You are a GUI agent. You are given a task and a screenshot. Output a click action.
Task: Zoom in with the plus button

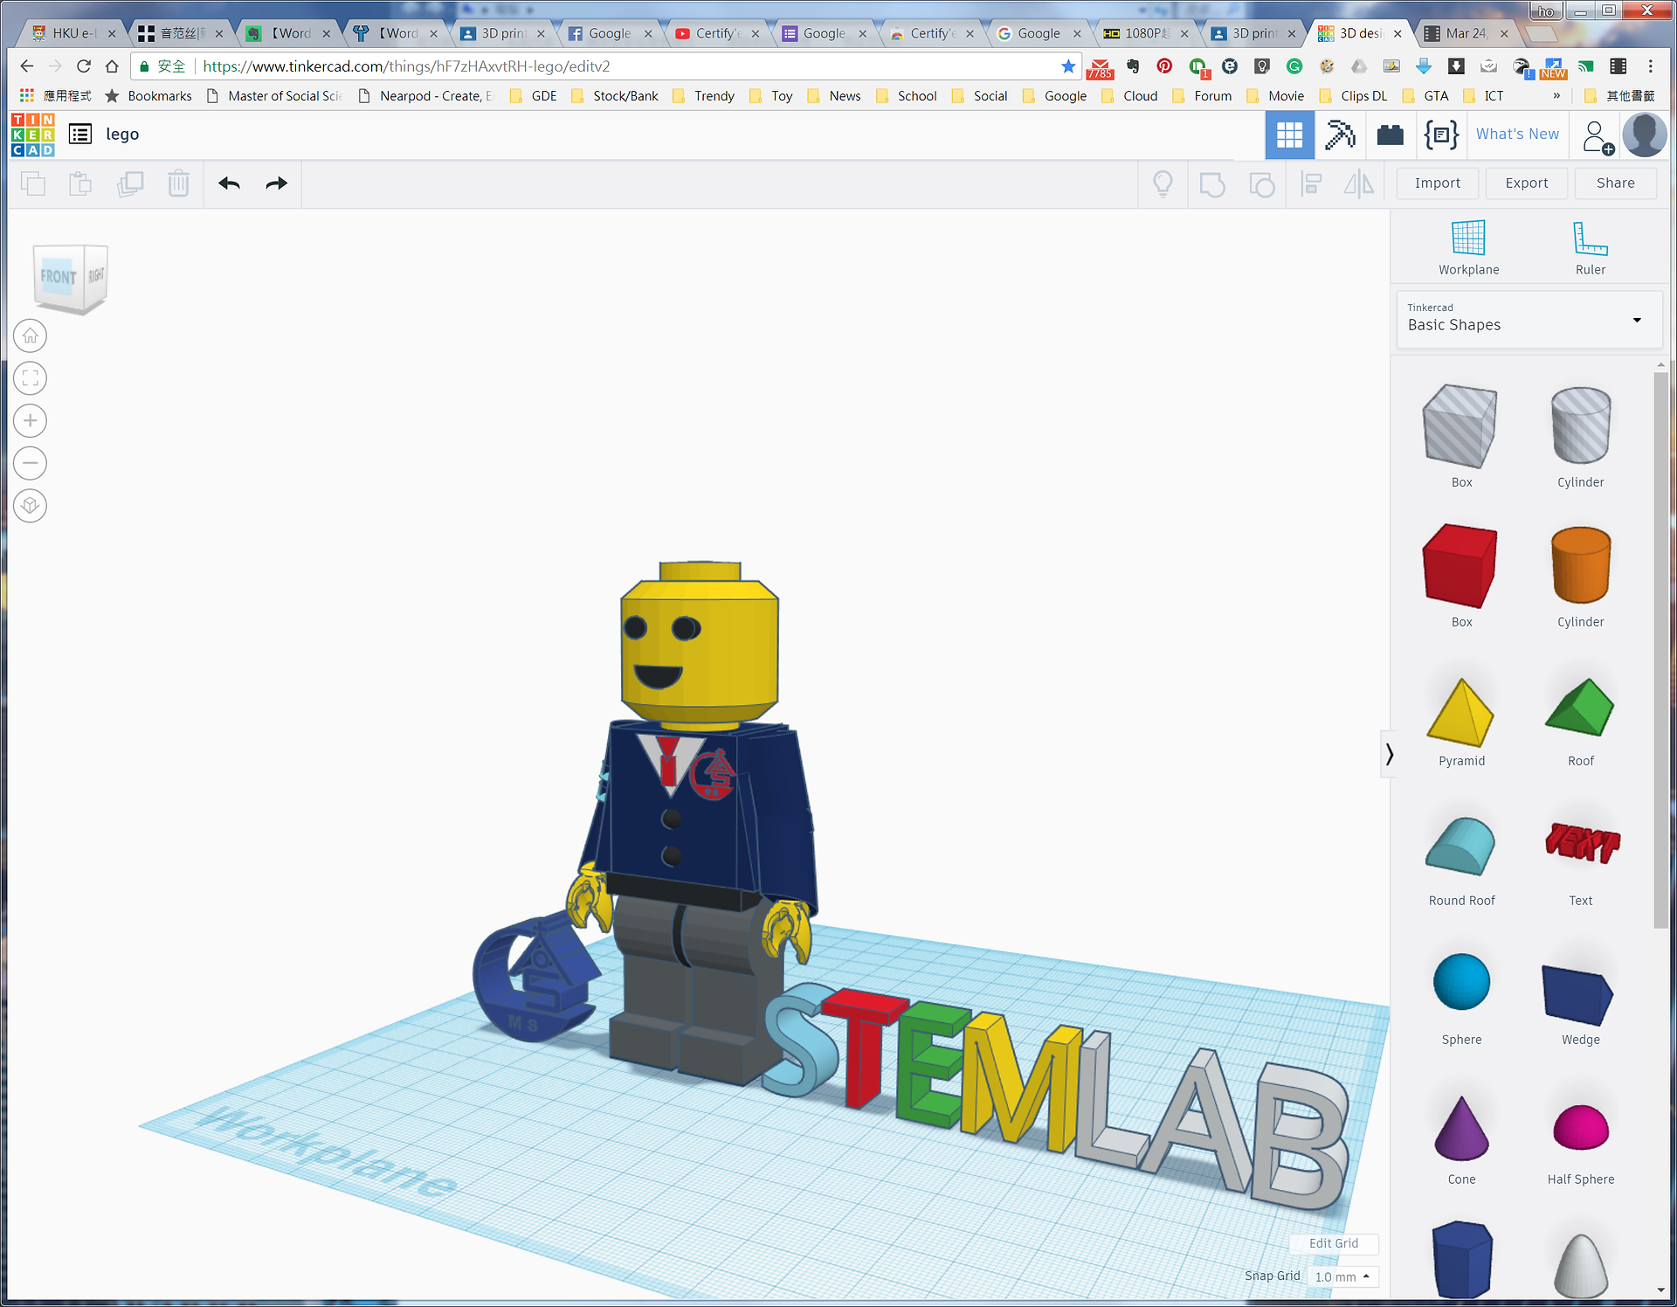point(31,421)
